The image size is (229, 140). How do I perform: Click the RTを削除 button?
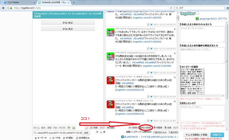pos(133,128)
